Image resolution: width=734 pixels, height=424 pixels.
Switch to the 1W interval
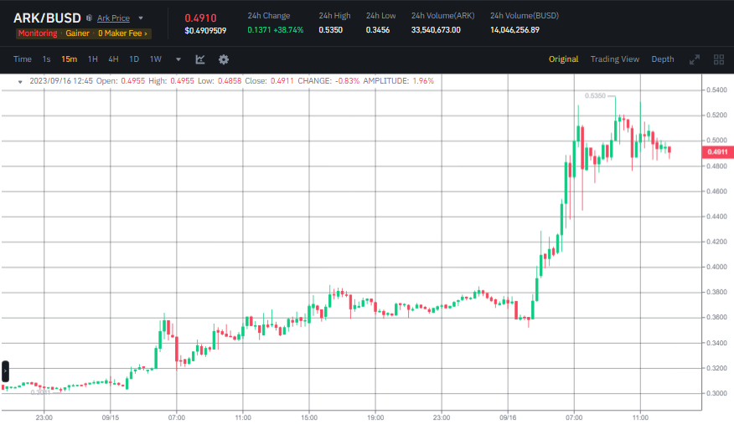point(155,59)
